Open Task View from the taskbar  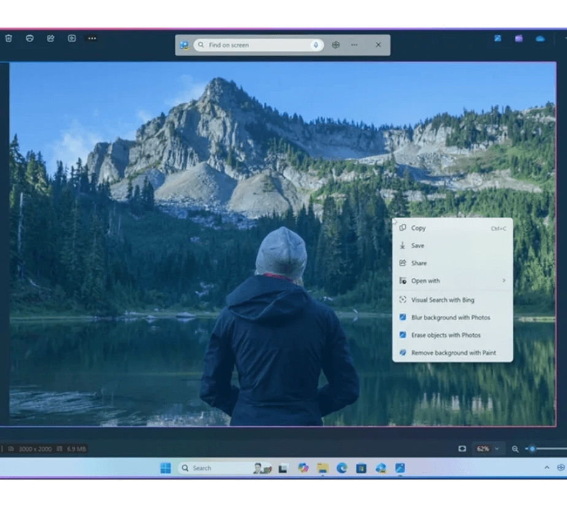(283, 469)
